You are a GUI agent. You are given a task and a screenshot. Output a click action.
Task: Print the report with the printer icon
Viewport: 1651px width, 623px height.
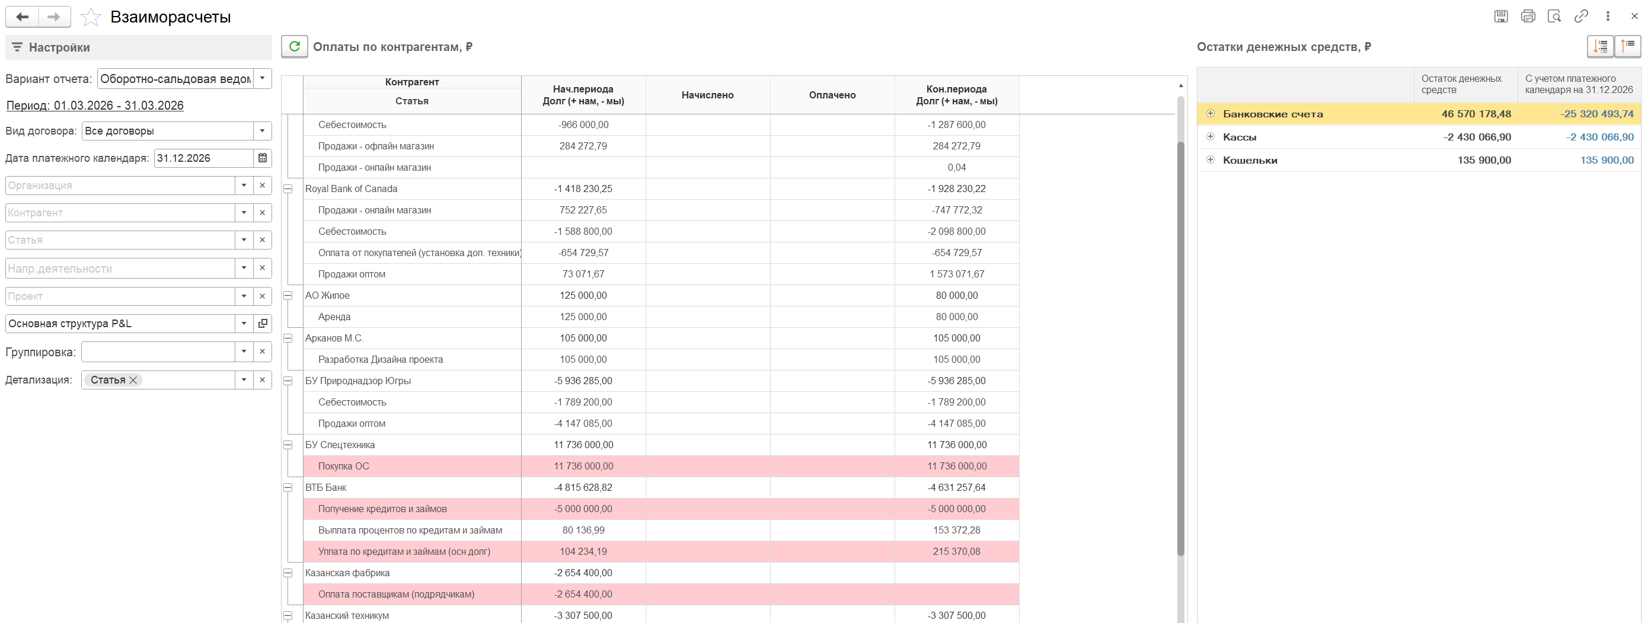click(1527, 16)
